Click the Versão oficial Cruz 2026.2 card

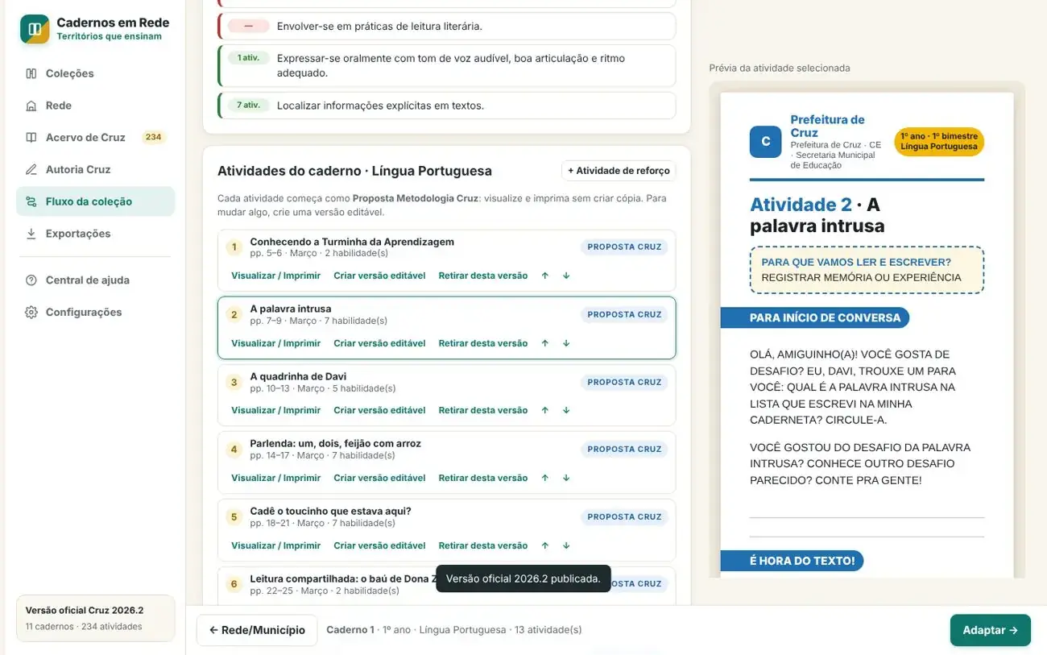click(x=95, y=618)
